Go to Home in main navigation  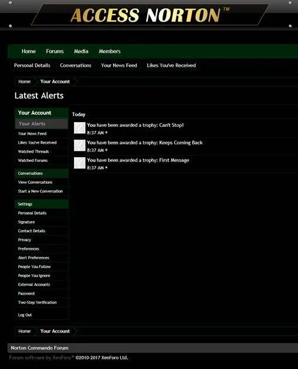[x=29, y=51]
